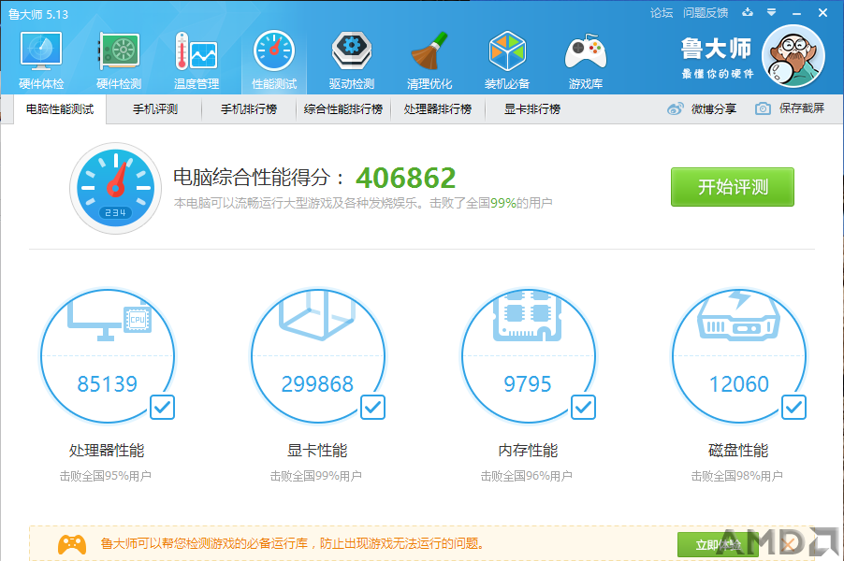Click the performance gauge showing 234

tap(116, 188)
